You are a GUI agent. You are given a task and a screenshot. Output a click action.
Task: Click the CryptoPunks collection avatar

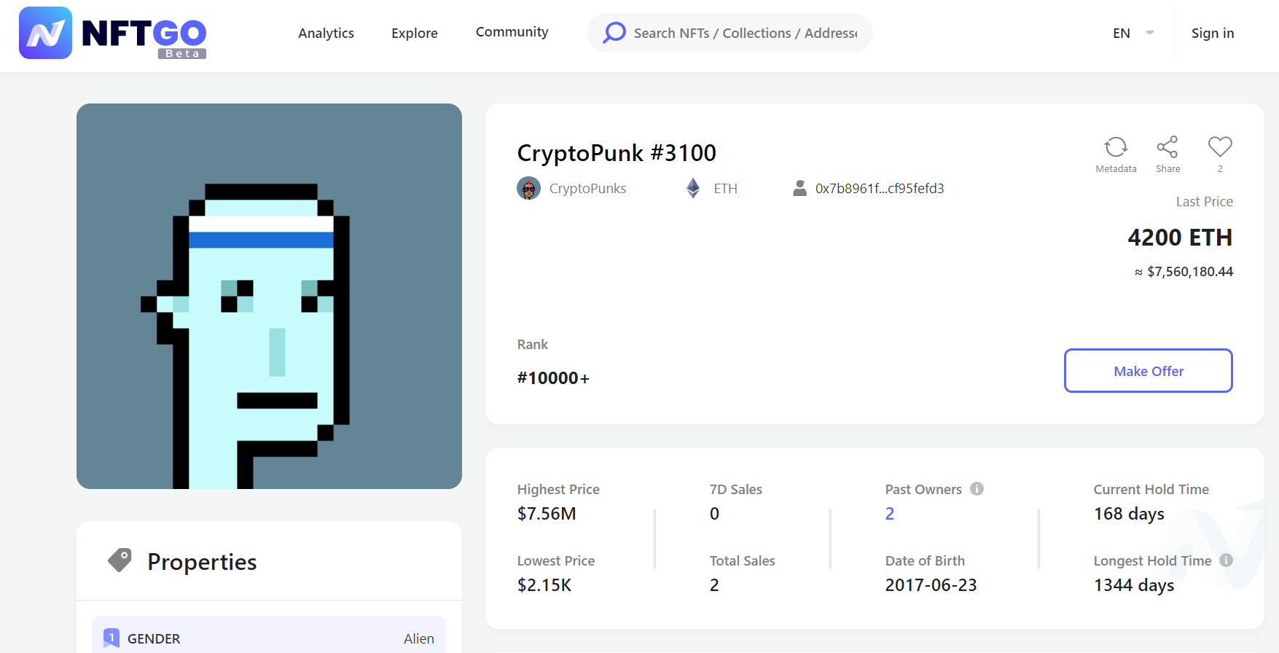click(528, 188)
